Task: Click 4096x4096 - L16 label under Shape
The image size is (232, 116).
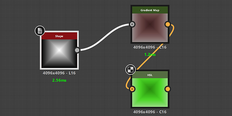Action: tap(59, 73)
